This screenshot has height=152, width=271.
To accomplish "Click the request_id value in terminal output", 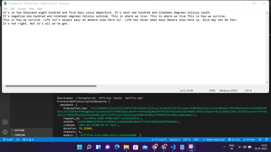I will [x=112, y=118].
